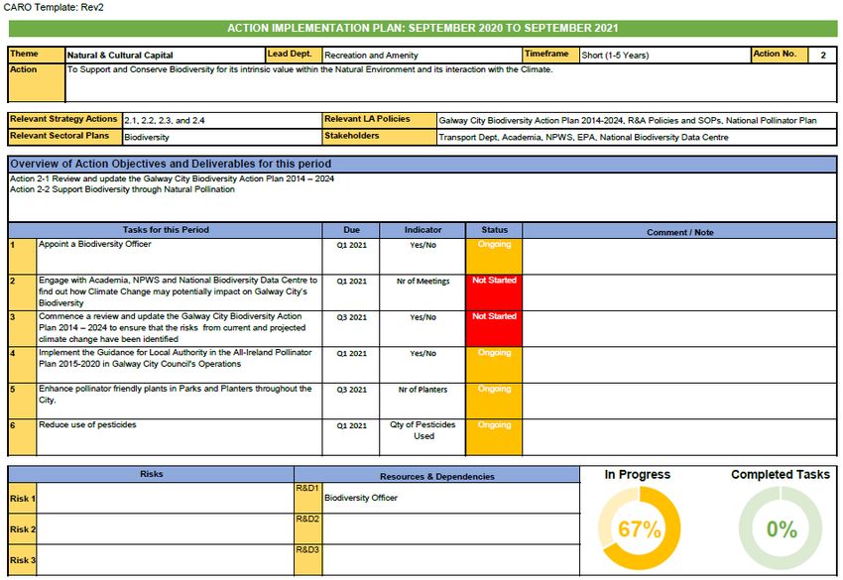
Task: Click the 'In Progress' chart title
Action: click(x=637, y=475)
